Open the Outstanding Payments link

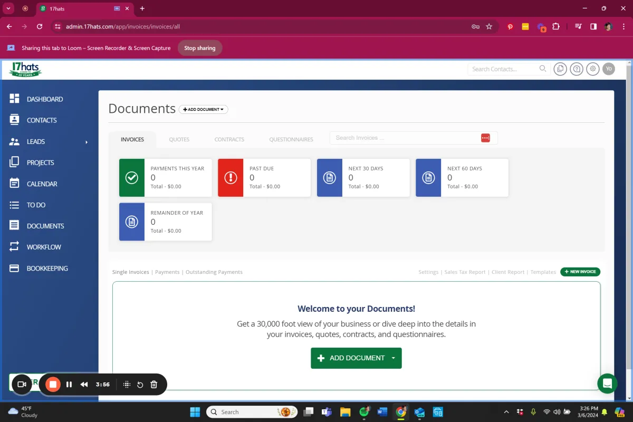[214, 272]
